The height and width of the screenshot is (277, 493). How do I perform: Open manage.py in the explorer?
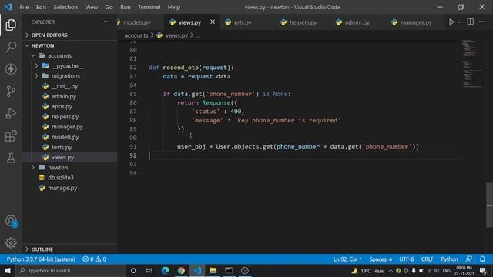[70, 188]
